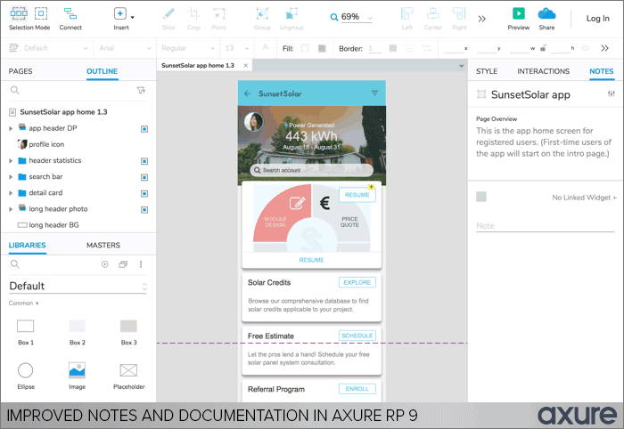Click the Note text field
Screen dimensions: 624x429
(x=546, y=225)
